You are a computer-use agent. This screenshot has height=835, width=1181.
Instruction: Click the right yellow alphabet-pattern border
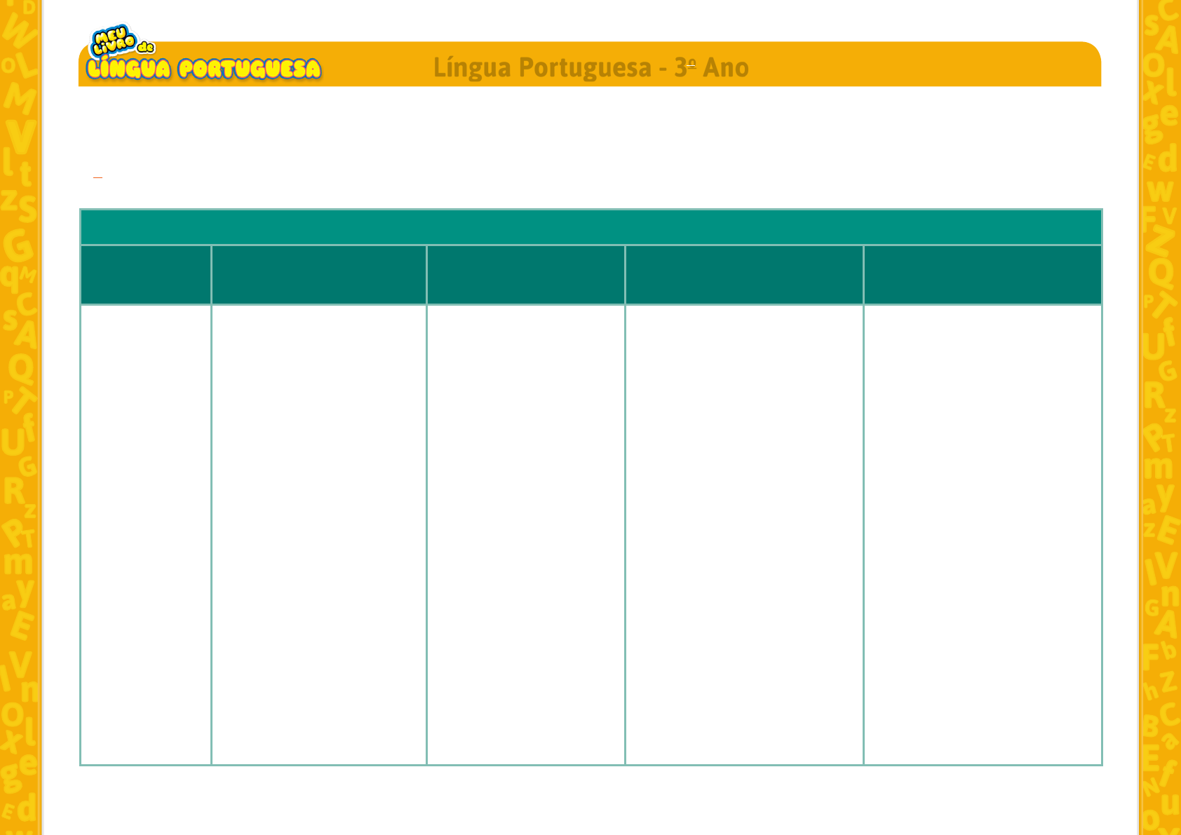1160,421
